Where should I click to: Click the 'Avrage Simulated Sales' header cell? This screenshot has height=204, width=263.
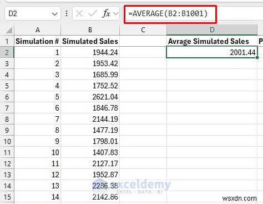212,41
